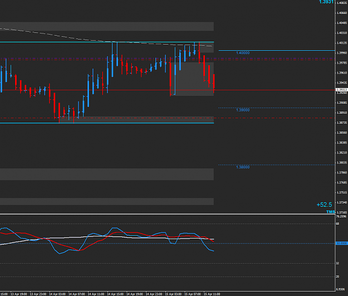Click the 1.39785 price axis value
The image size is (348, 296).
tap(342, 63)
